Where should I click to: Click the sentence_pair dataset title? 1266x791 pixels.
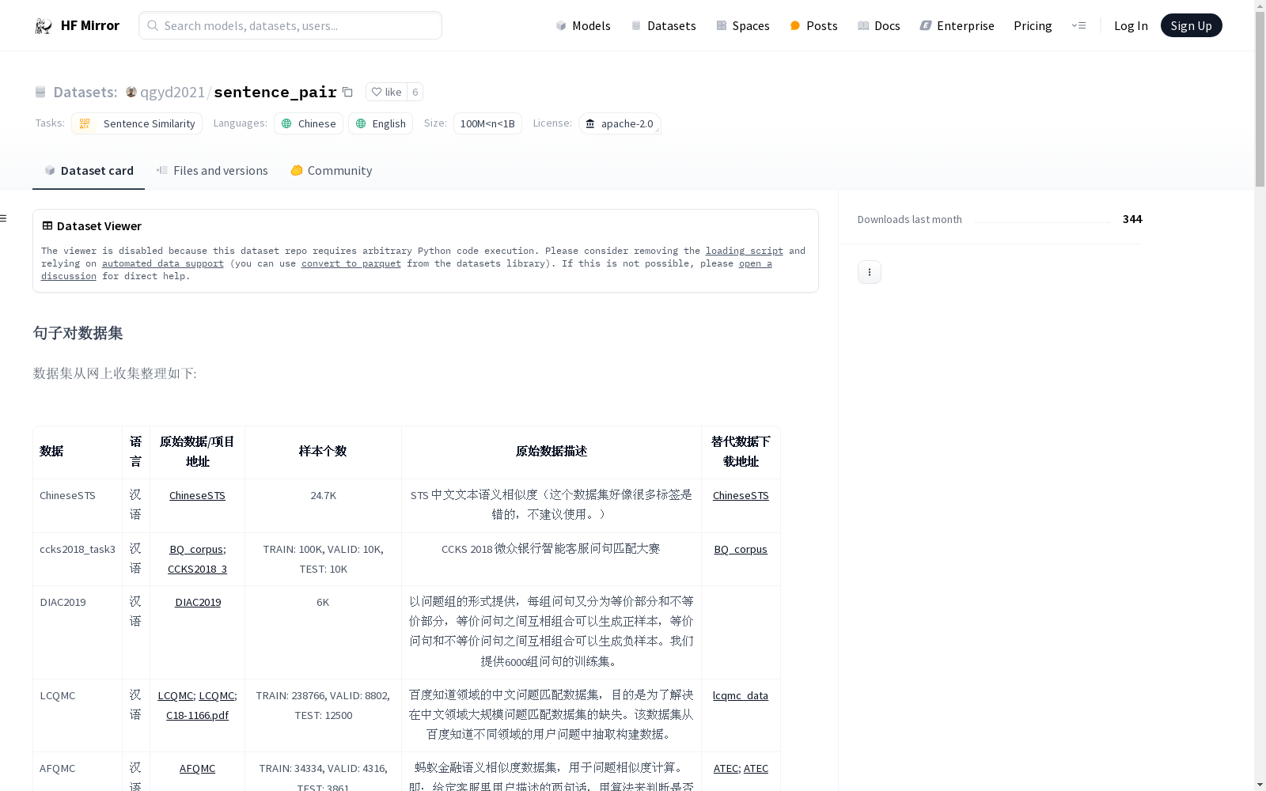click(275, 92)
